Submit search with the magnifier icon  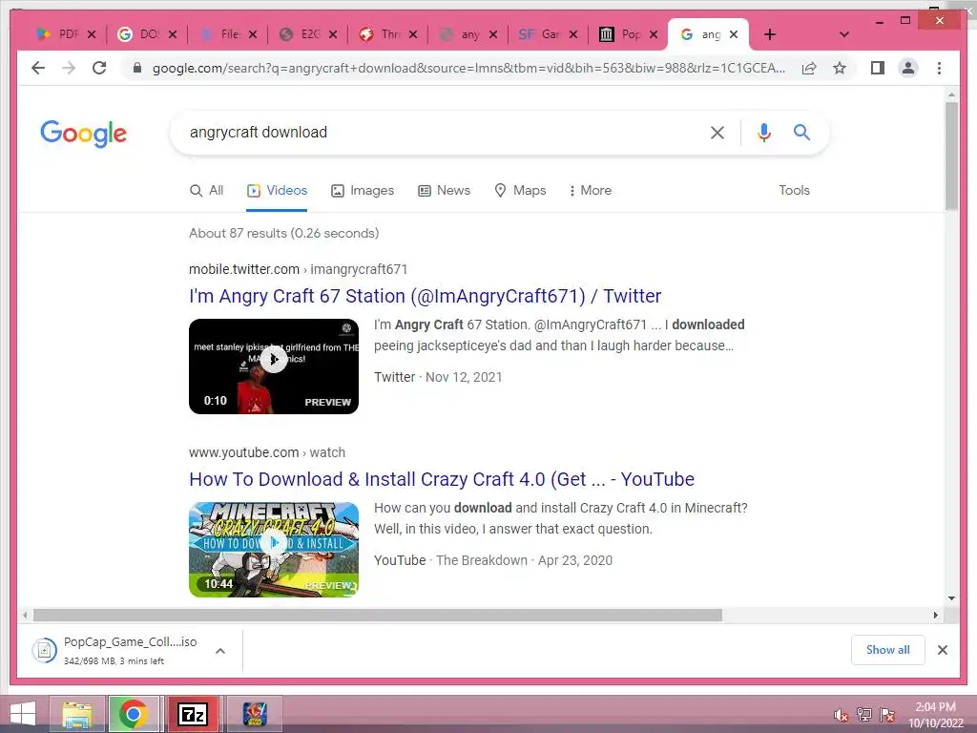pos(801,132)
